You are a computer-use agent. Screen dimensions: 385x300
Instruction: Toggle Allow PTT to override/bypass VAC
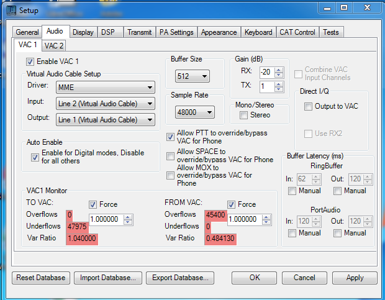(x=171, y=137)
